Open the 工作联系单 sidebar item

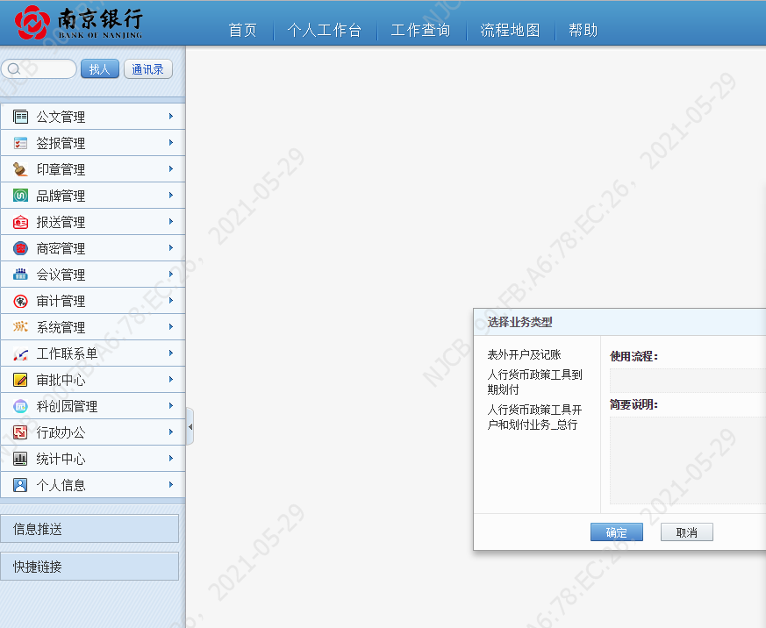pyautogui.click(x=93, y=353)
